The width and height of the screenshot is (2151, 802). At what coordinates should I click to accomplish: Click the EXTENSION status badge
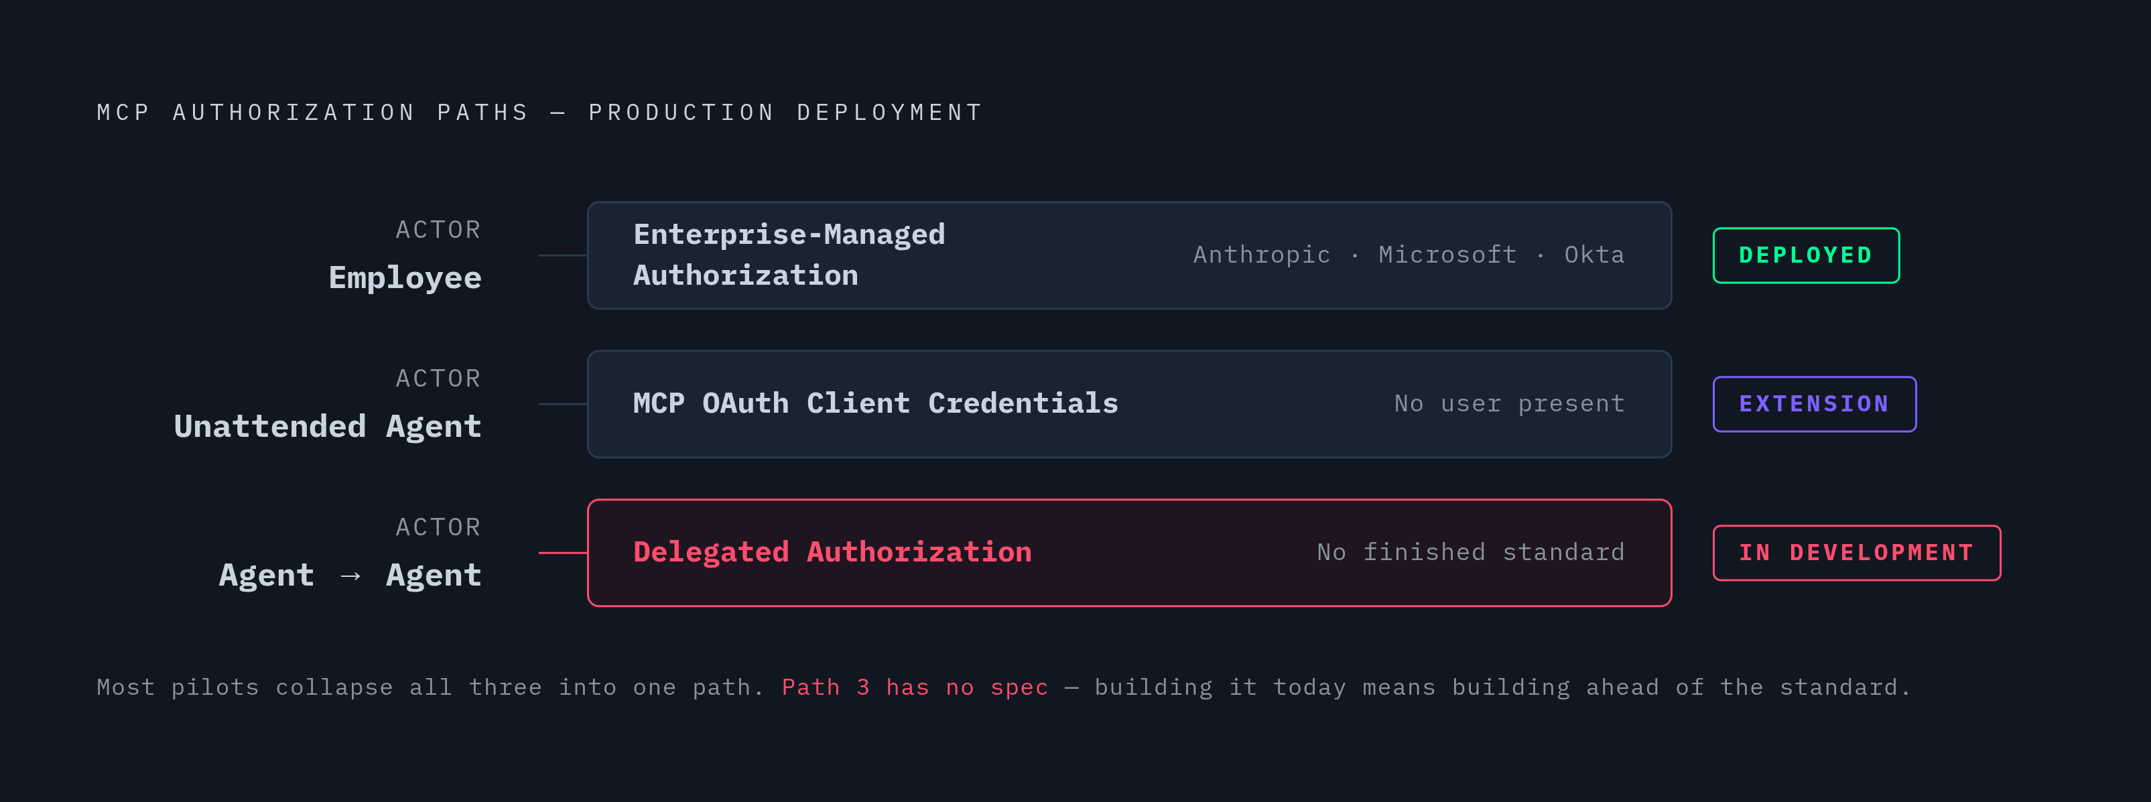1814,404
